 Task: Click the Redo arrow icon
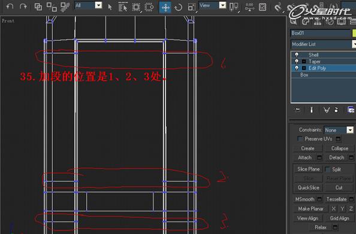point(23,7)
